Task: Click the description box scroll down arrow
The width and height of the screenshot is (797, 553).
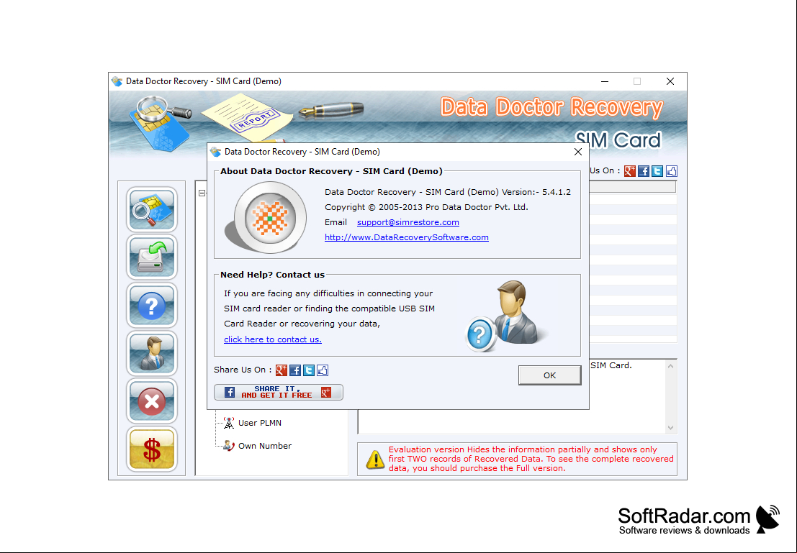Action: [671, 428]
